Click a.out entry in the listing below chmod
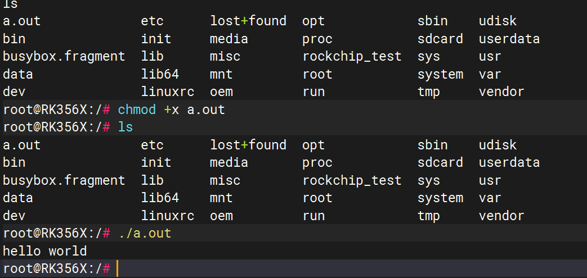 tap(22, 145)
